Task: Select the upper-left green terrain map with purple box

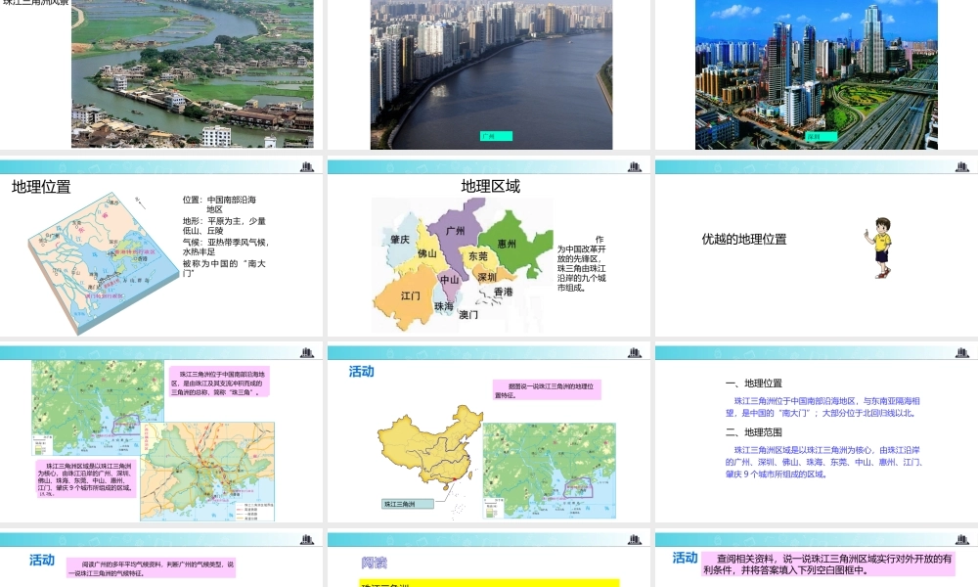Action: pos(98,407)
